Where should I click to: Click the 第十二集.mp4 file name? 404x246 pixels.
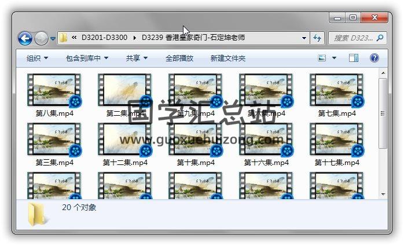point(125,163)
